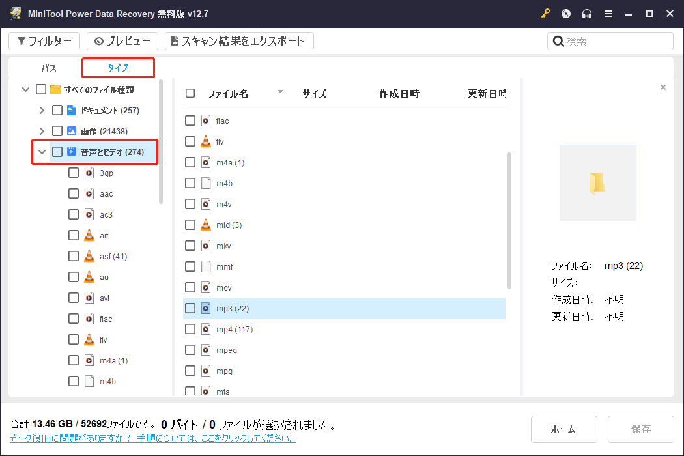Check the asf (41) checkbox
The width and height of the screenshot is (684, 456).
tap(74, 256)
